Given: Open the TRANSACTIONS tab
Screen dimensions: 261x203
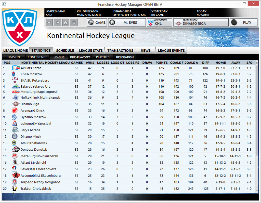Looking at the screenshot, I should [x=120, y=51].
